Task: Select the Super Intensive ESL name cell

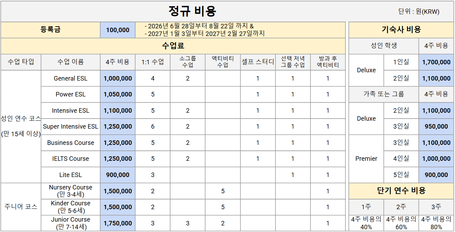Action: pyautogui.click(x=71, y=127)
